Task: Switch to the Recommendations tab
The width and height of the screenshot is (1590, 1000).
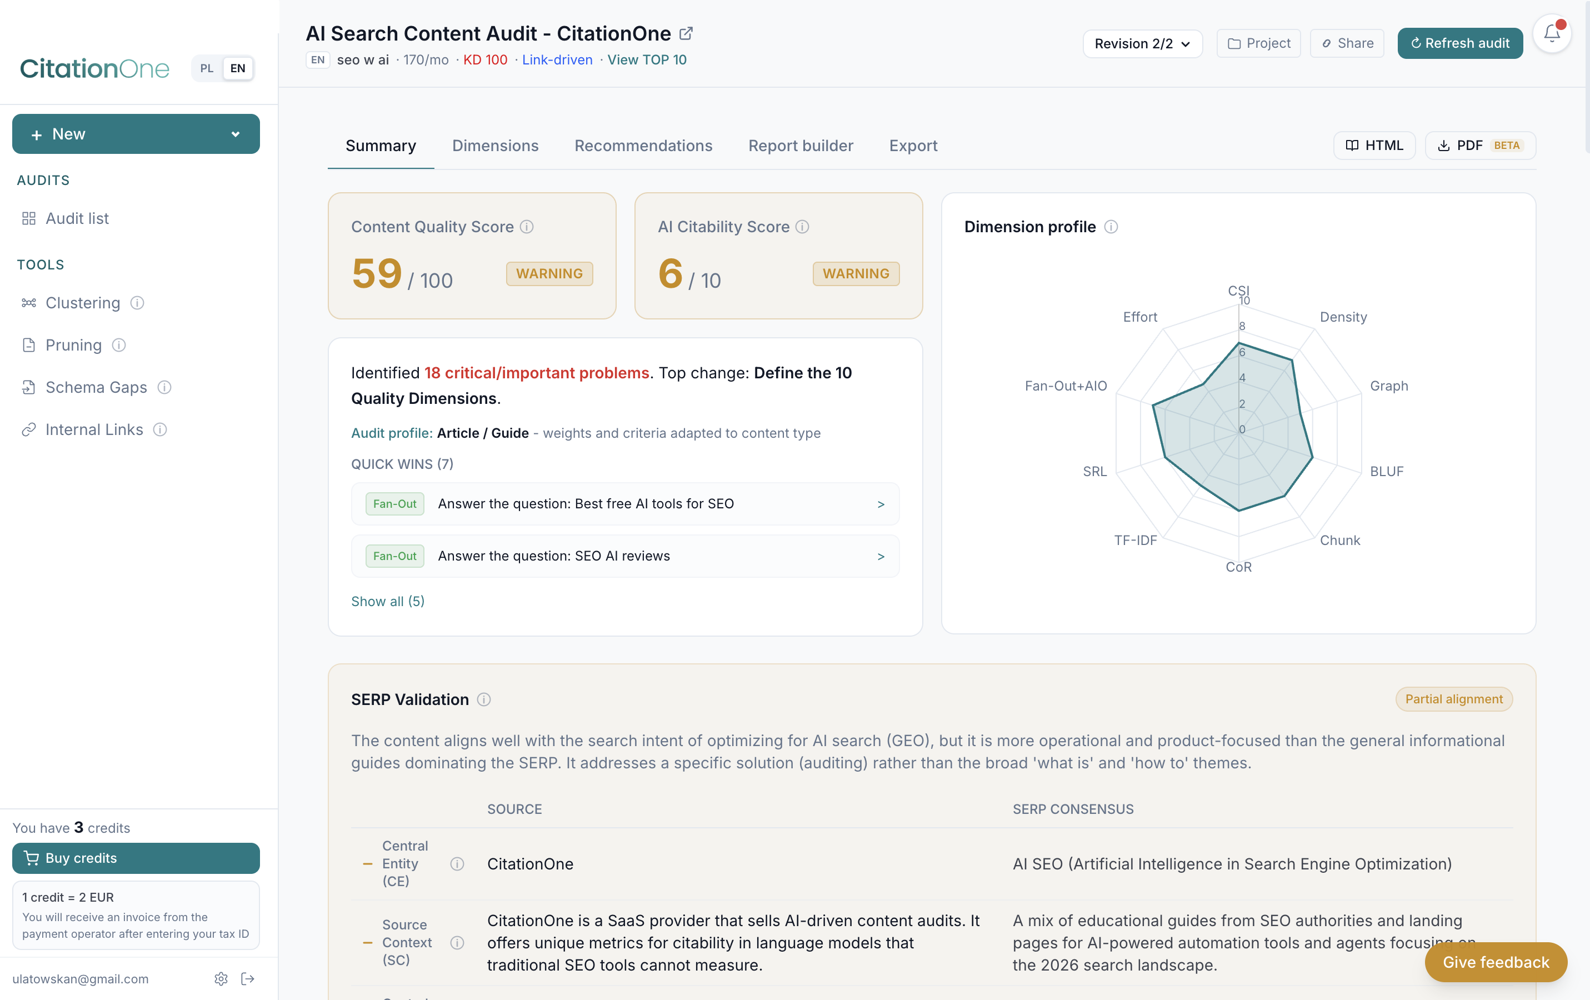Action: coord(643,146)
